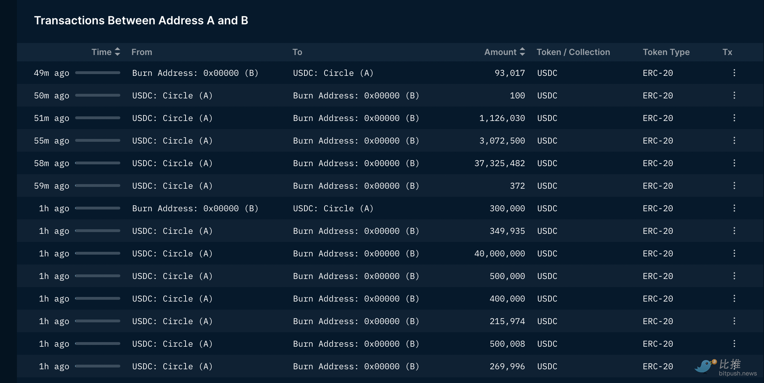Open USDC: Circle sender in 55m ago row
Screen dimensions: 764x383
pos(172,141)
